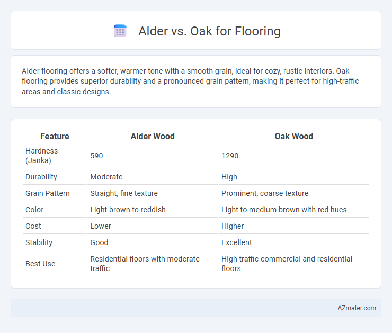Select the 'Grain Pattern' row label
This screenshot has width=392, height=333.
click(x=48, y=193)
